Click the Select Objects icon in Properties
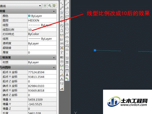Image resolution: width=152 pixels, height=114 pixels. (50, 6)
